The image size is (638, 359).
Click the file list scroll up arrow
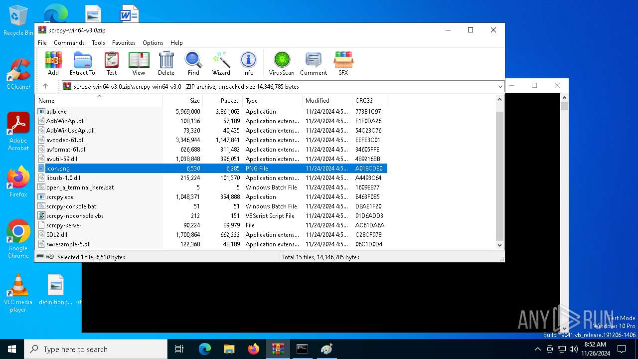pyautogui.click(x=499, y=100)
